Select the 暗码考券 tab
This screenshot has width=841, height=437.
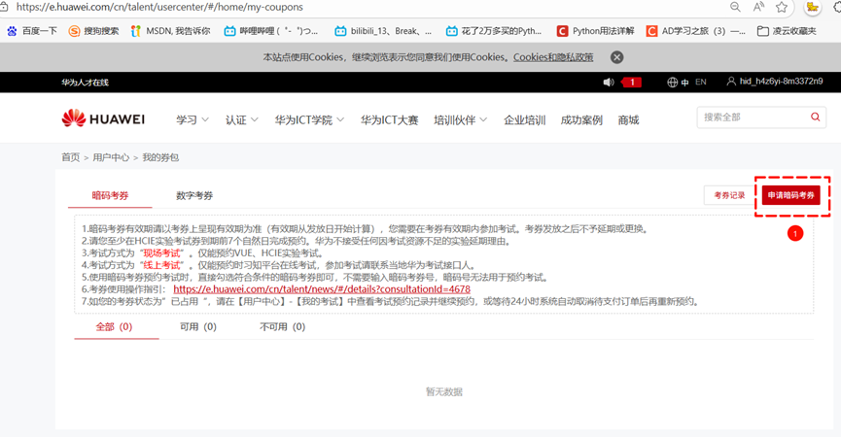pyautogui.click(x=110, y=195)
